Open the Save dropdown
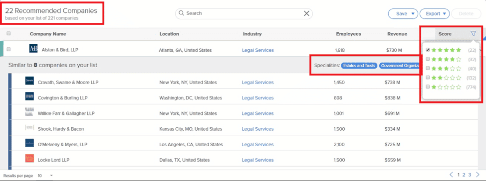This screenshot has width=486, height=181. click(x=403, y=13)
